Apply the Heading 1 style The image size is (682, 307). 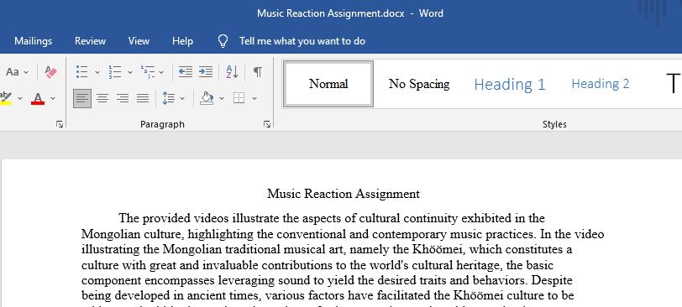click(x=509, y=84)
